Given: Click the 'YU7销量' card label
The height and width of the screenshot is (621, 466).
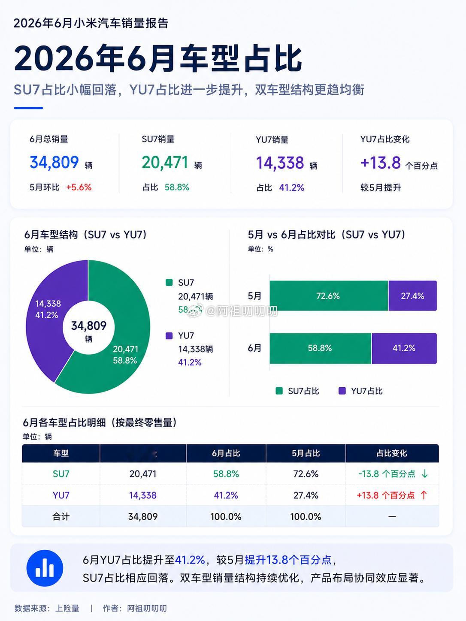Looking at the screenshot, I should click(272, 139).
